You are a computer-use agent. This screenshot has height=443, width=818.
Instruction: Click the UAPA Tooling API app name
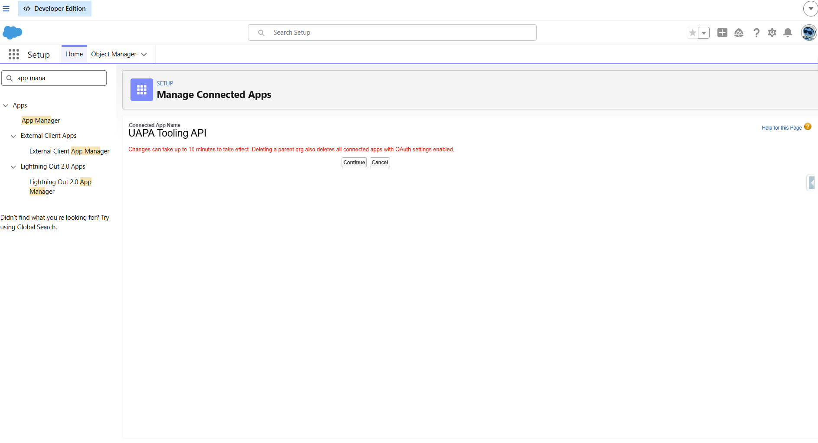pyautogui.click(x=167, y=133)
